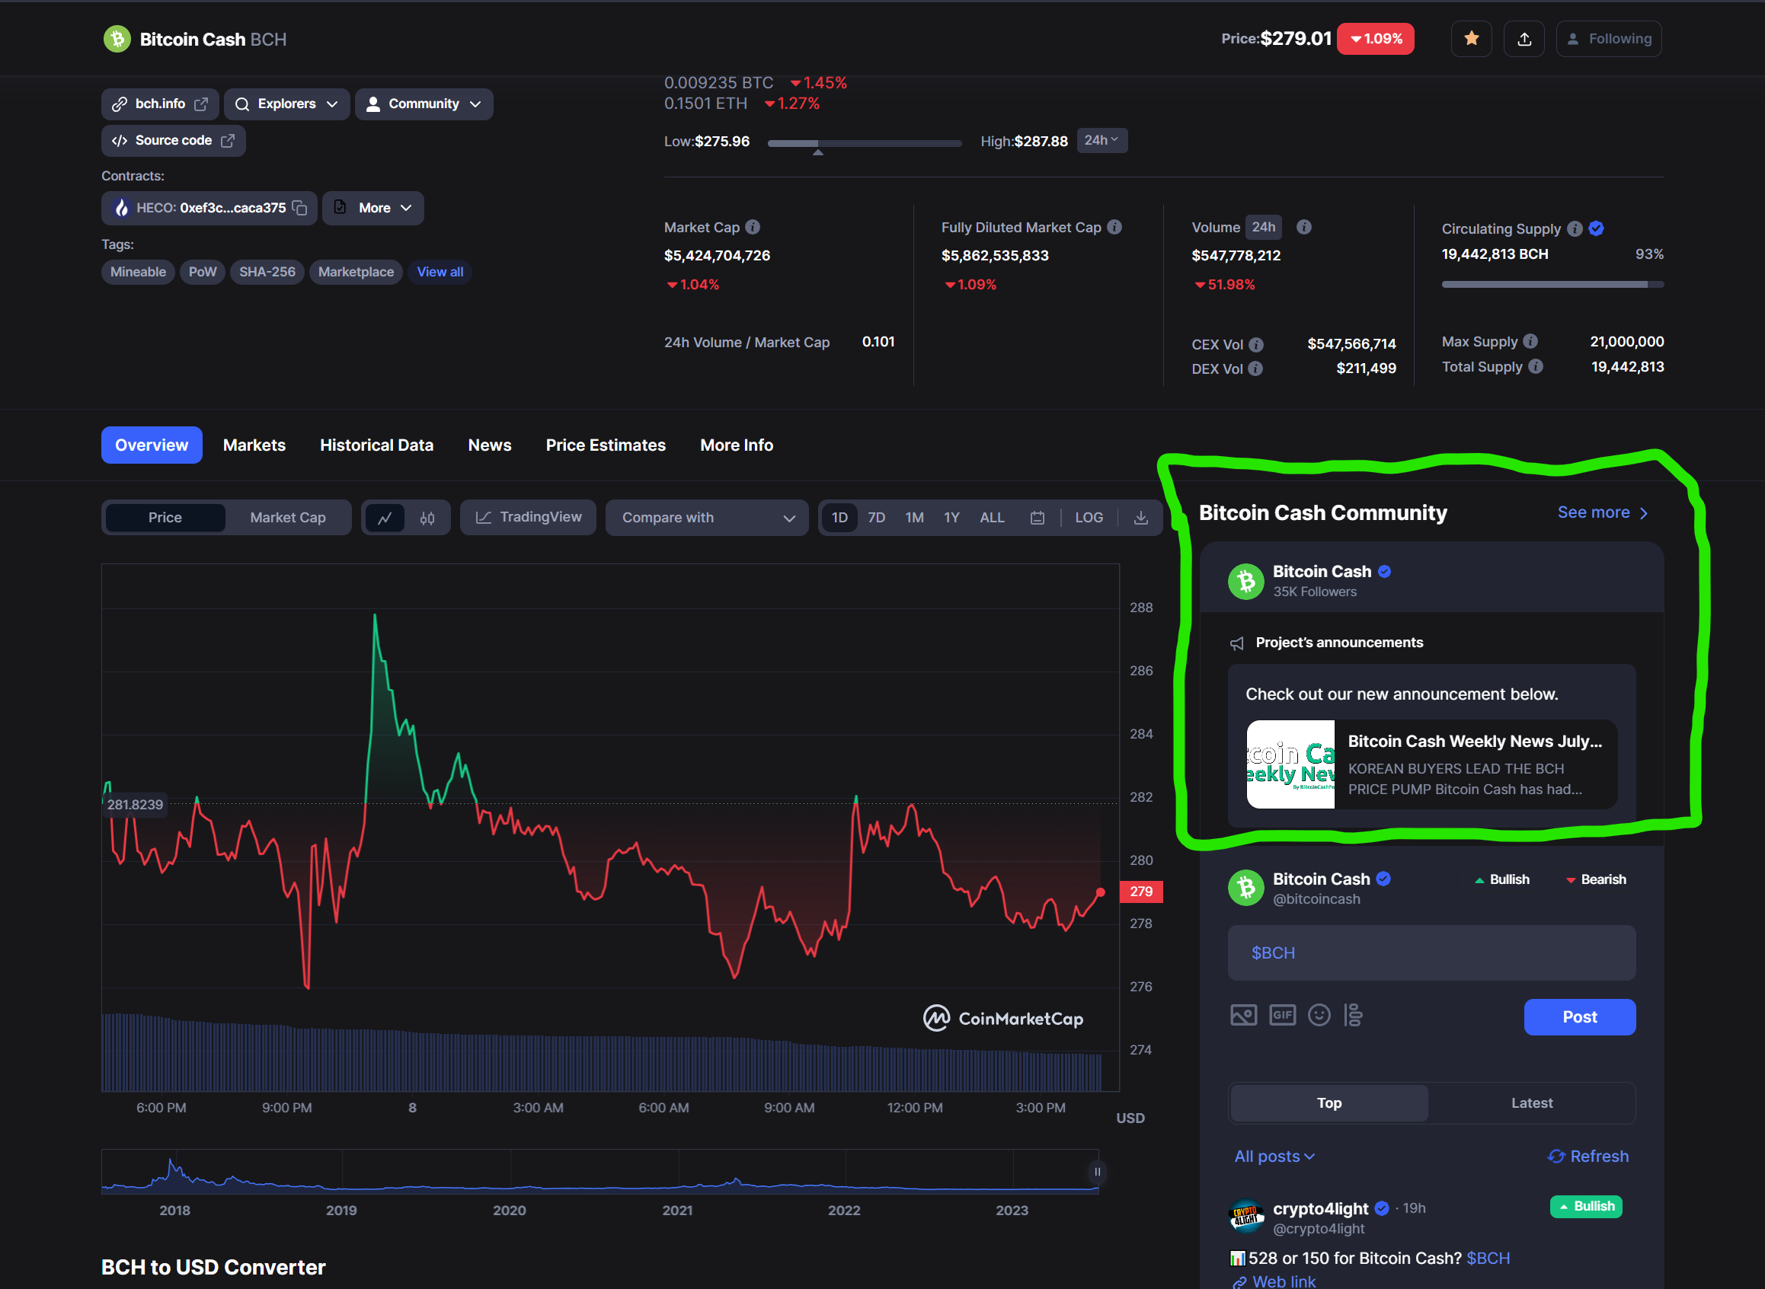Click See more community link
This screenshot has height=1289, width=1765.
pyautogui.click(x=1603, y=513)
